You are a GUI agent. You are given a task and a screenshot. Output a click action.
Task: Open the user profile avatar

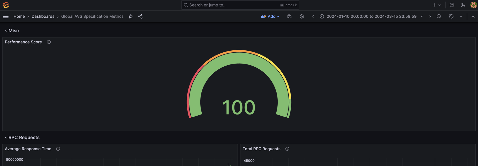(x=473, y=5)
